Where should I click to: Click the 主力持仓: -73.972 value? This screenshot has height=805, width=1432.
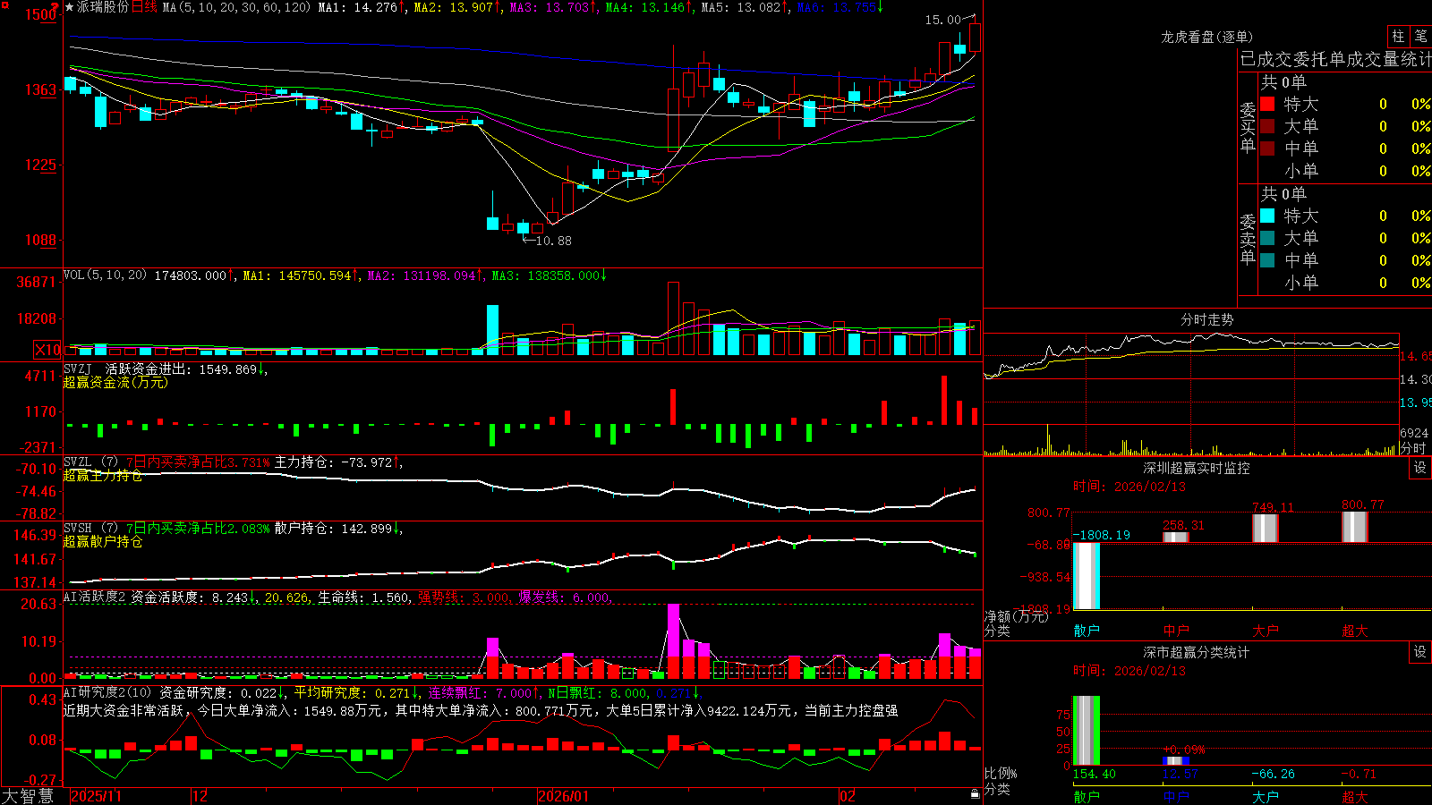tap(333, 462)
